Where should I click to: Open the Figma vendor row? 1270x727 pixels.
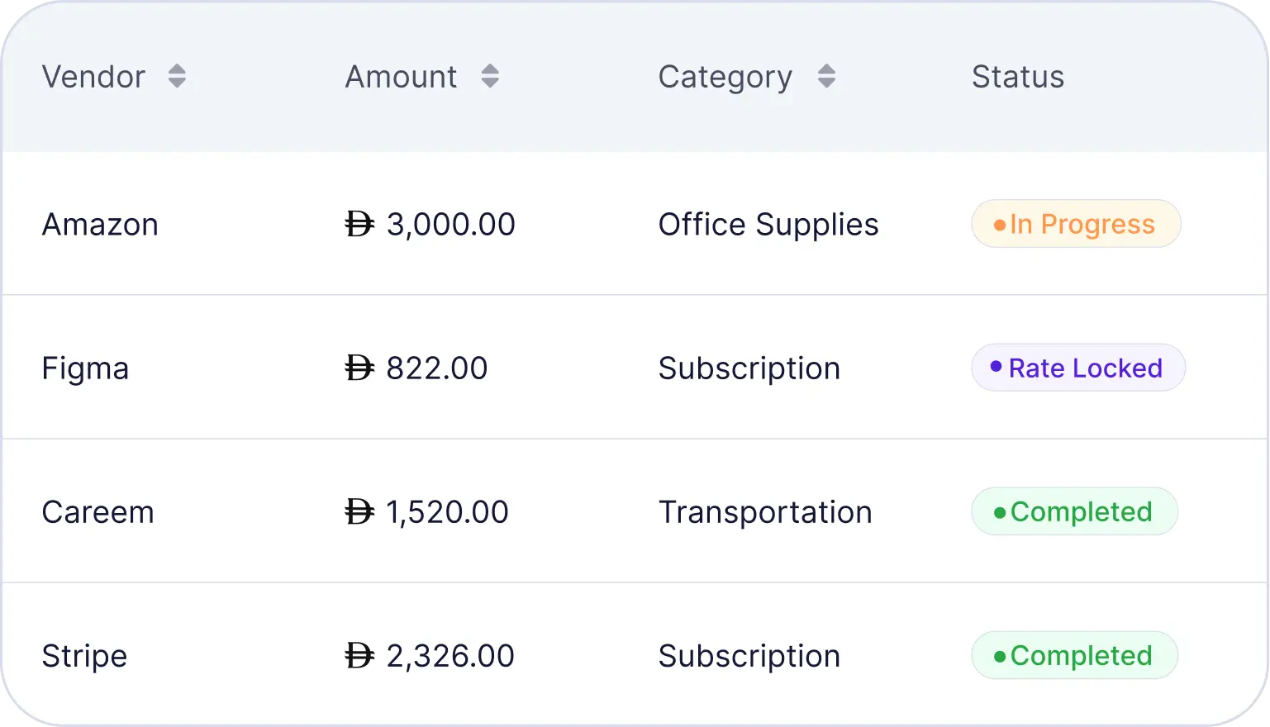(x=85, y=368)
